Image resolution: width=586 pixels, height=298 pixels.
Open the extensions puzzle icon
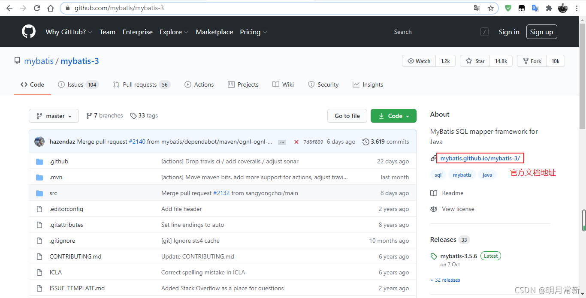(549, 8)
